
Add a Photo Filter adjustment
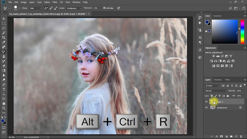[x=224, y=61]
